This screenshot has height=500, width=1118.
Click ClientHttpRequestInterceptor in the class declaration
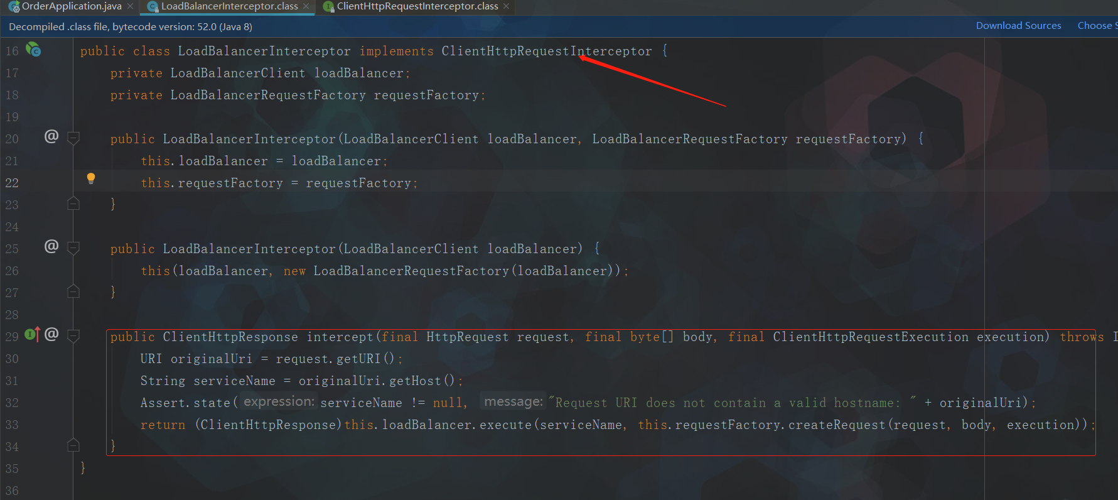pyautogui.click(x=547, y=51)
